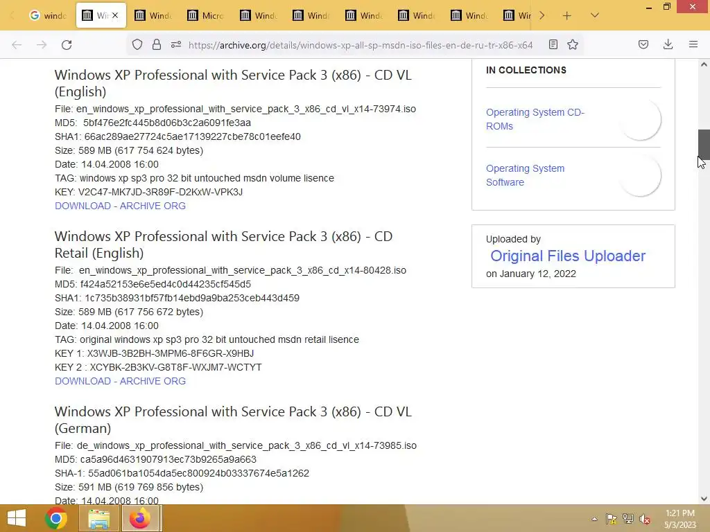Open a new browser tab
The image size is (710, 532).
click(567, 15)
